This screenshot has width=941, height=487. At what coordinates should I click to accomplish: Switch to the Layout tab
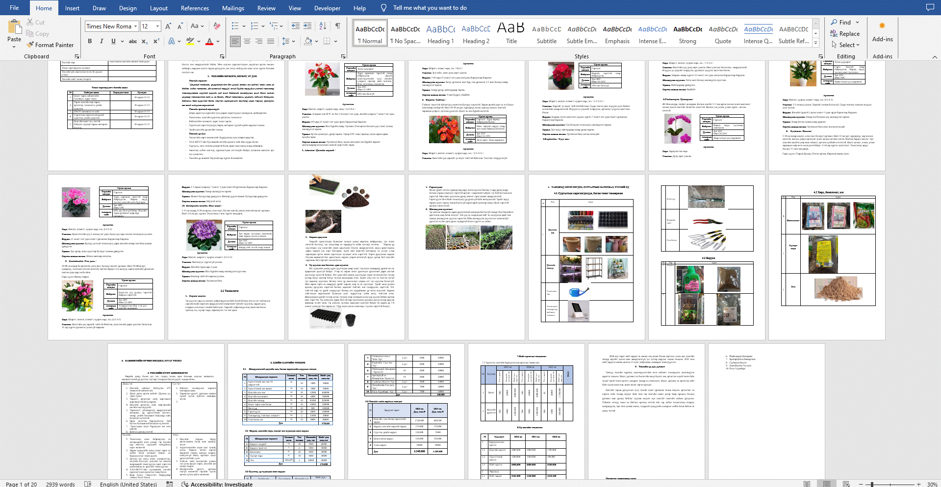pos(158,8)
